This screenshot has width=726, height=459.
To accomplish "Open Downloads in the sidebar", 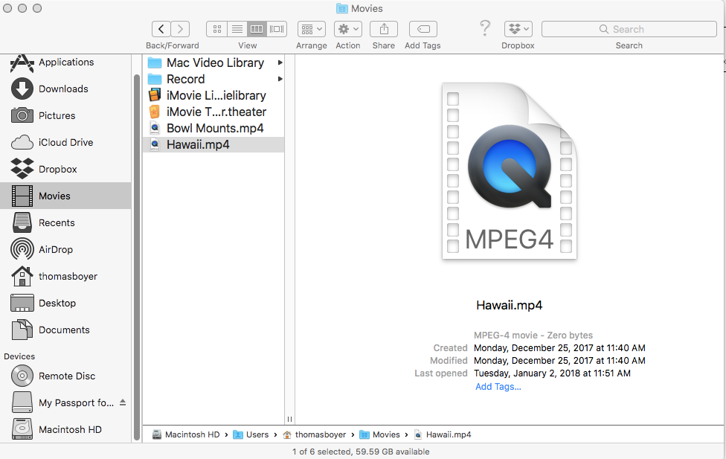I will point(65,89).
